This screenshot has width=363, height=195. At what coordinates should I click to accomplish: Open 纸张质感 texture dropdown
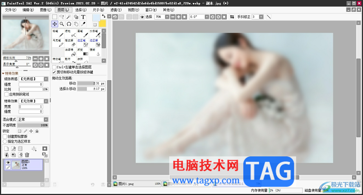(46, 79)
